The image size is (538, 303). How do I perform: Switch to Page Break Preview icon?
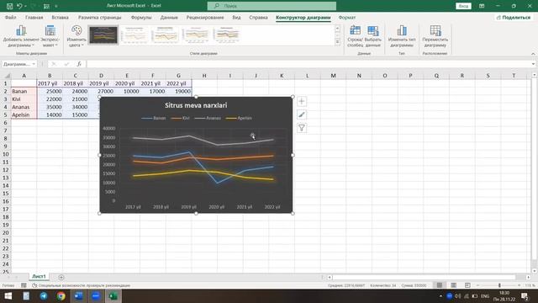tap(467, 285)
